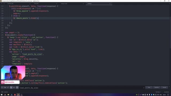Close the find panel
The height and width of the screenshot is (96, 171).
[x=169, y=87]
